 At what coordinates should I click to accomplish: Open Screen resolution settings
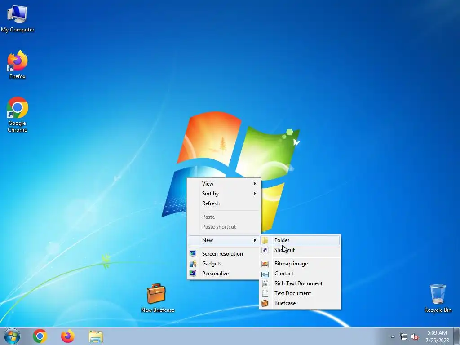[224, 254]
